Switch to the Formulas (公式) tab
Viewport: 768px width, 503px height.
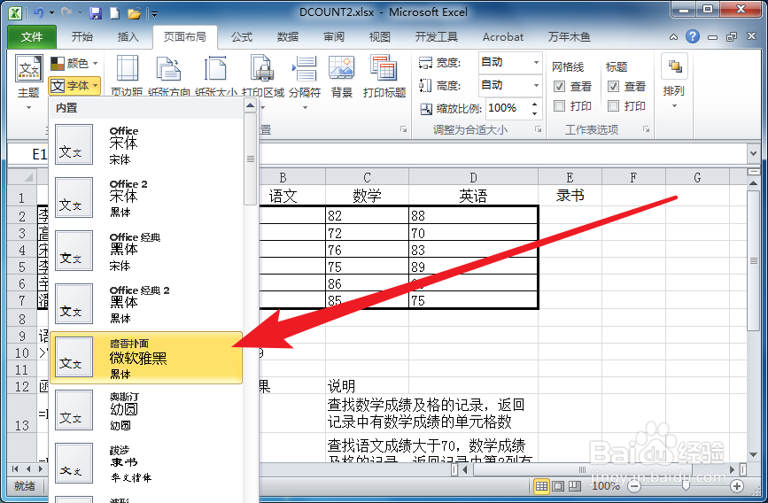point(242,36)
